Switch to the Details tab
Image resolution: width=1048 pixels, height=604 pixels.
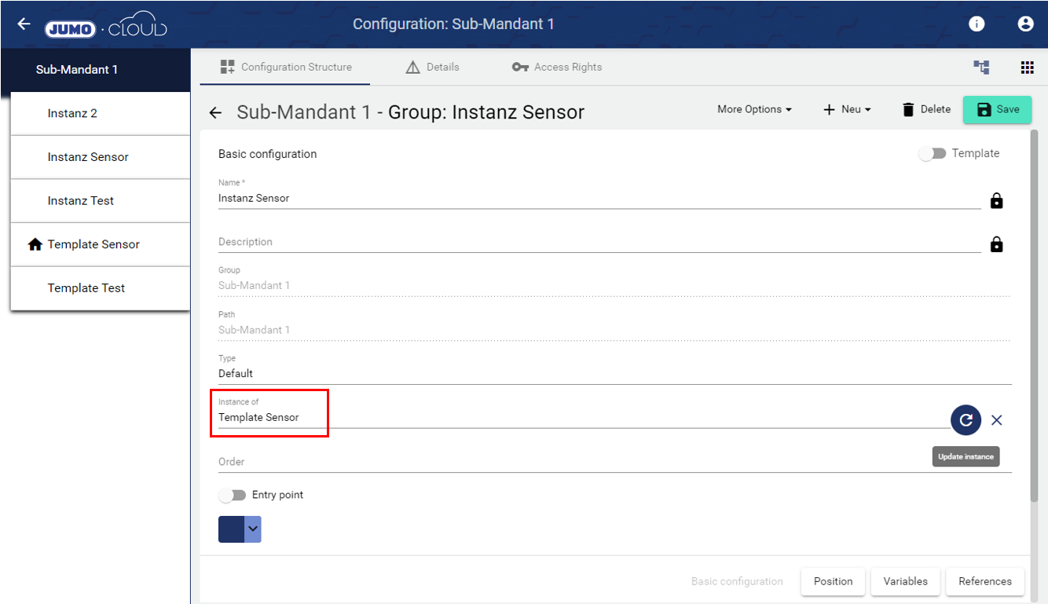(432, 68)
